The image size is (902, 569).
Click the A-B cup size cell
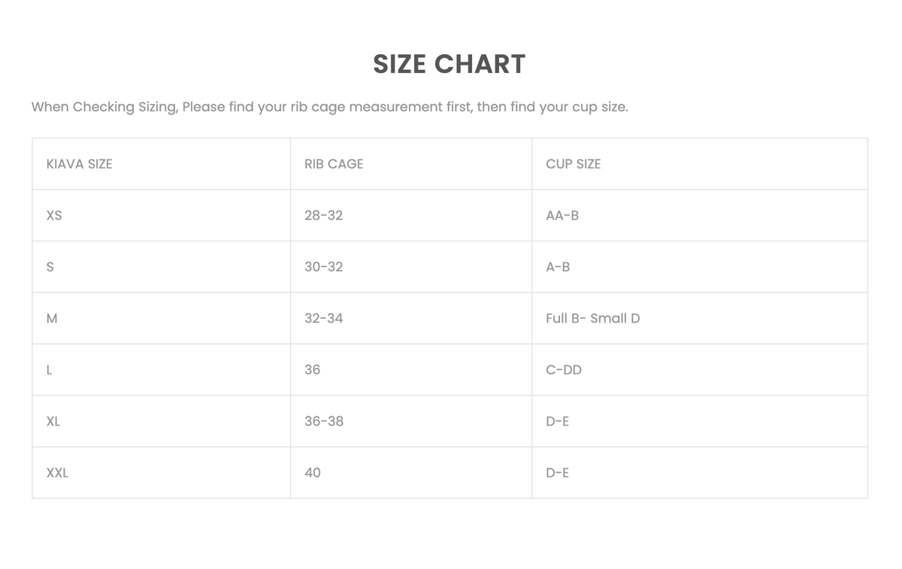click(558, 267)
